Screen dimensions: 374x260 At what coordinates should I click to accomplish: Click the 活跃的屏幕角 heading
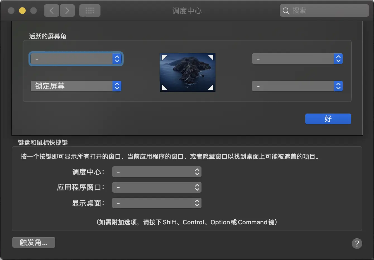(x=48, y=36)
